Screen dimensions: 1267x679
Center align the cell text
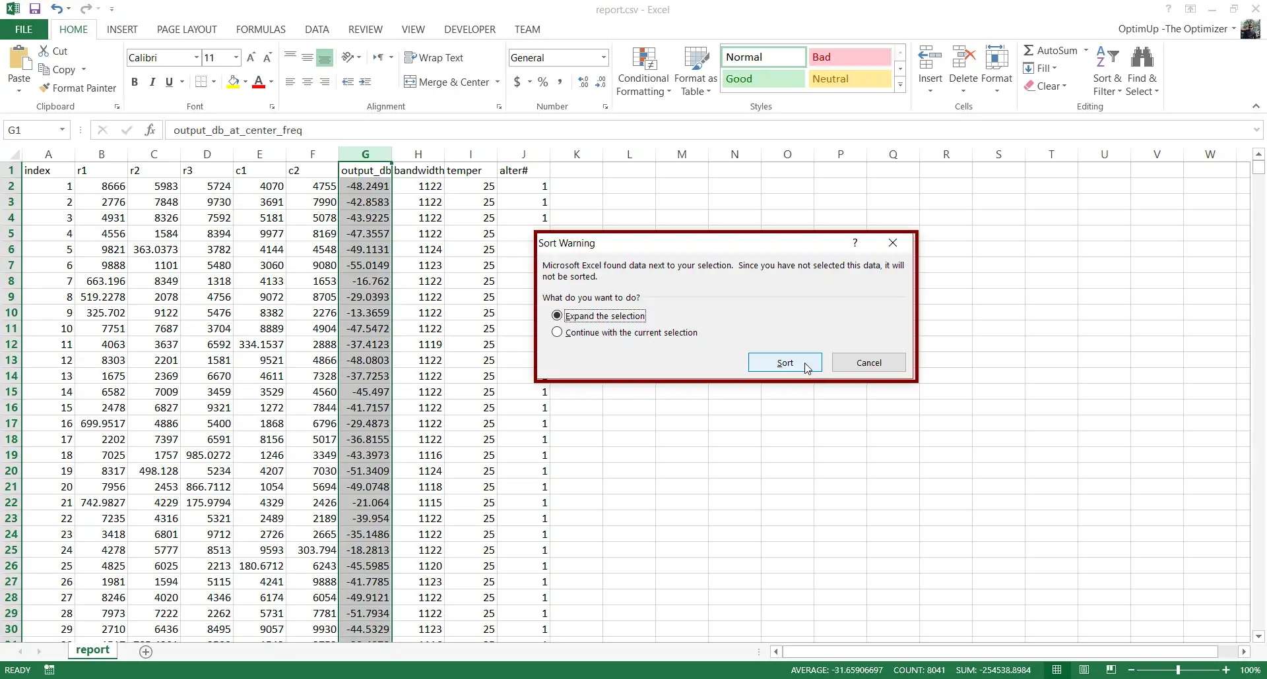308,82
